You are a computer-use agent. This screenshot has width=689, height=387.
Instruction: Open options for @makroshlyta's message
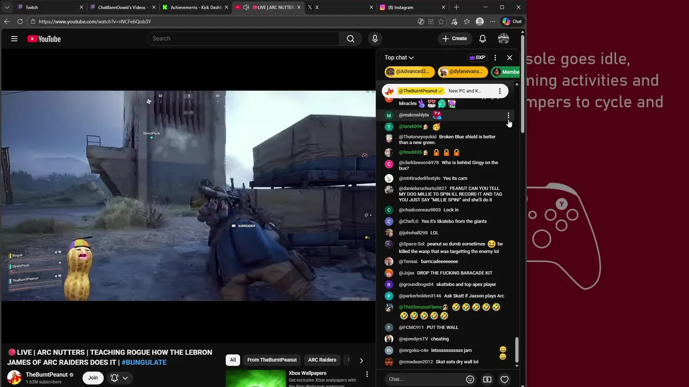508,116
